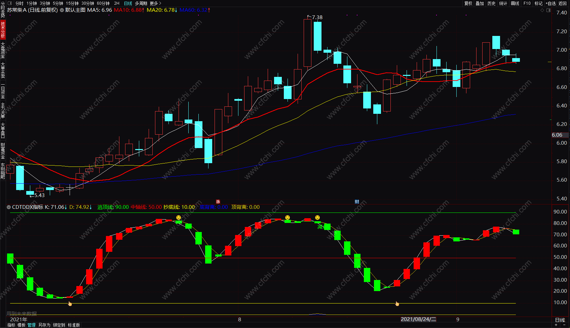Click the 标记 mark button
The width and height of the screenshot is (570, 328).
click(x=539, y=3)
